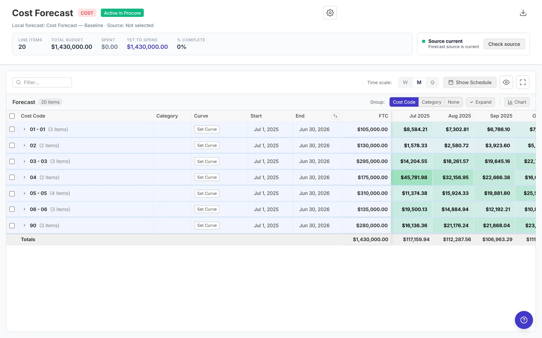Sort by End date column icon
The image size is (542, 338).
click(335, 116)
